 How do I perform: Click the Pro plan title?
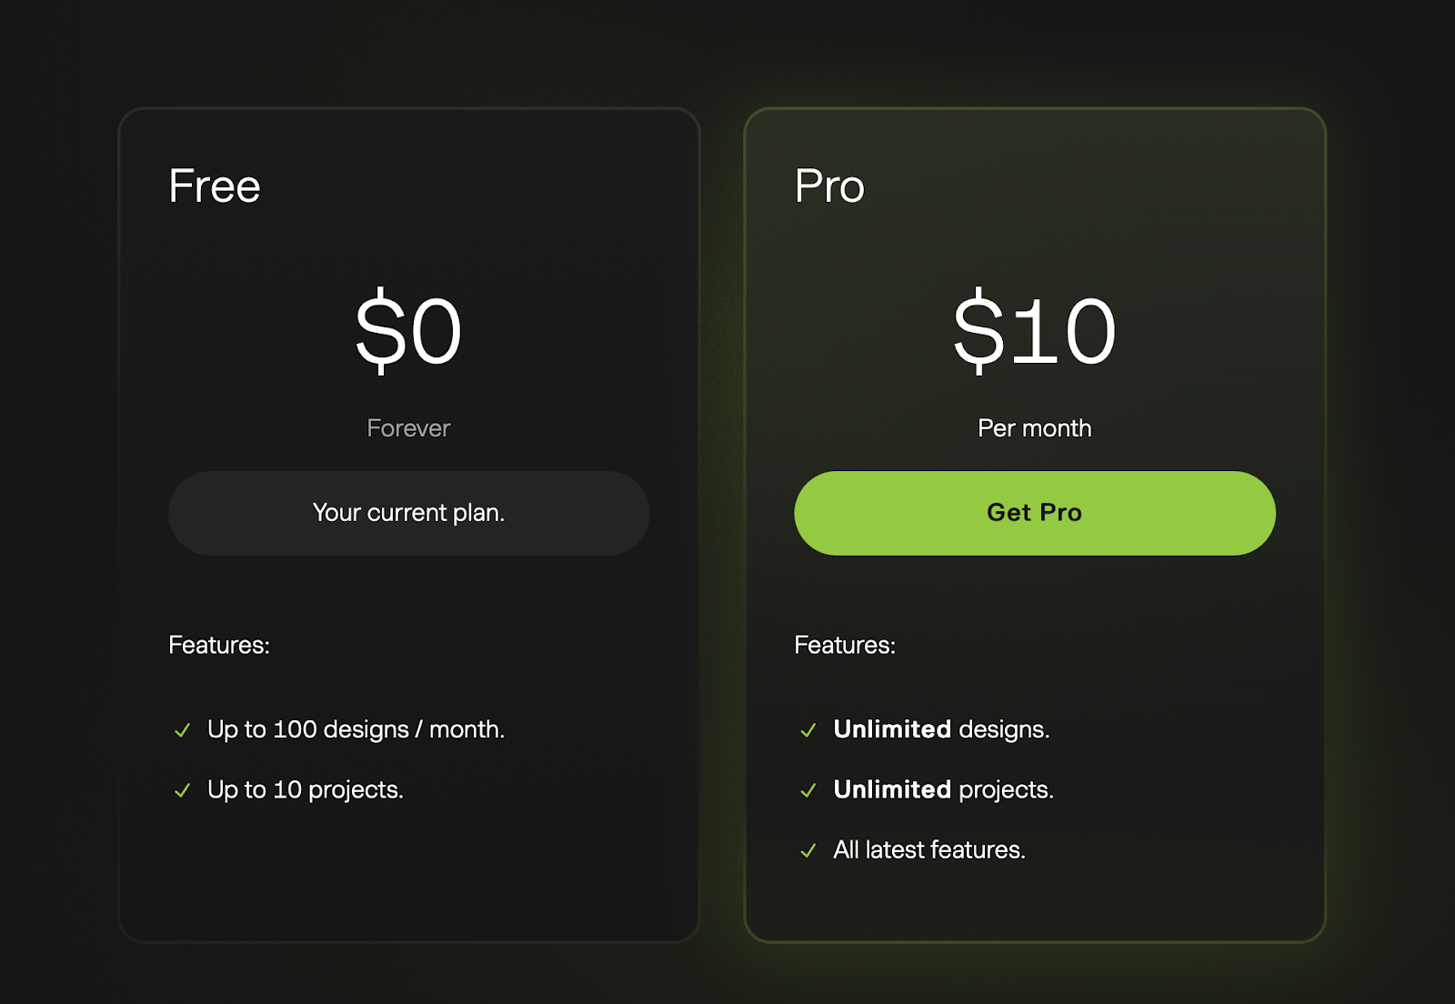click(x=829, y=186)
